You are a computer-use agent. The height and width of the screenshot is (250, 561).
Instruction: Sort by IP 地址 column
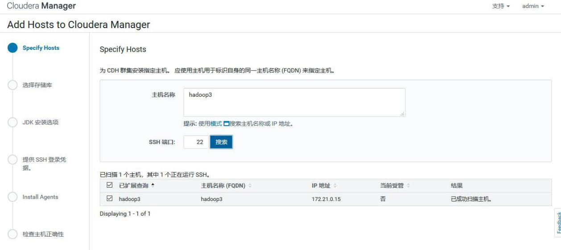click(x=324, y=185)
